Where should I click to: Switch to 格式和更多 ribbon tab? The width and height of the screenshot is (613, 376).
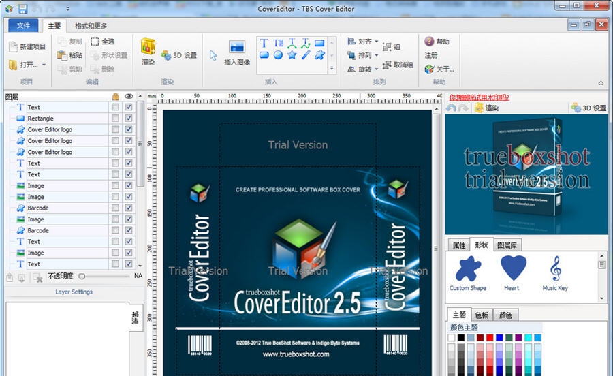(91, 26)
